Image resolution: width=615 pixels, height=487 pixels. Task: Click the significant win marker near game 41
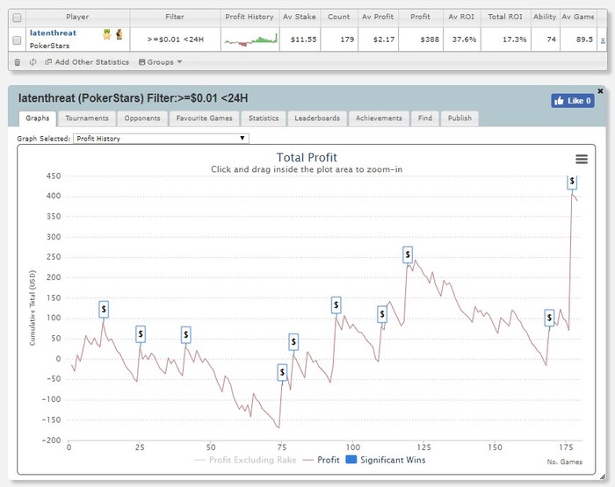click(186, 335)
